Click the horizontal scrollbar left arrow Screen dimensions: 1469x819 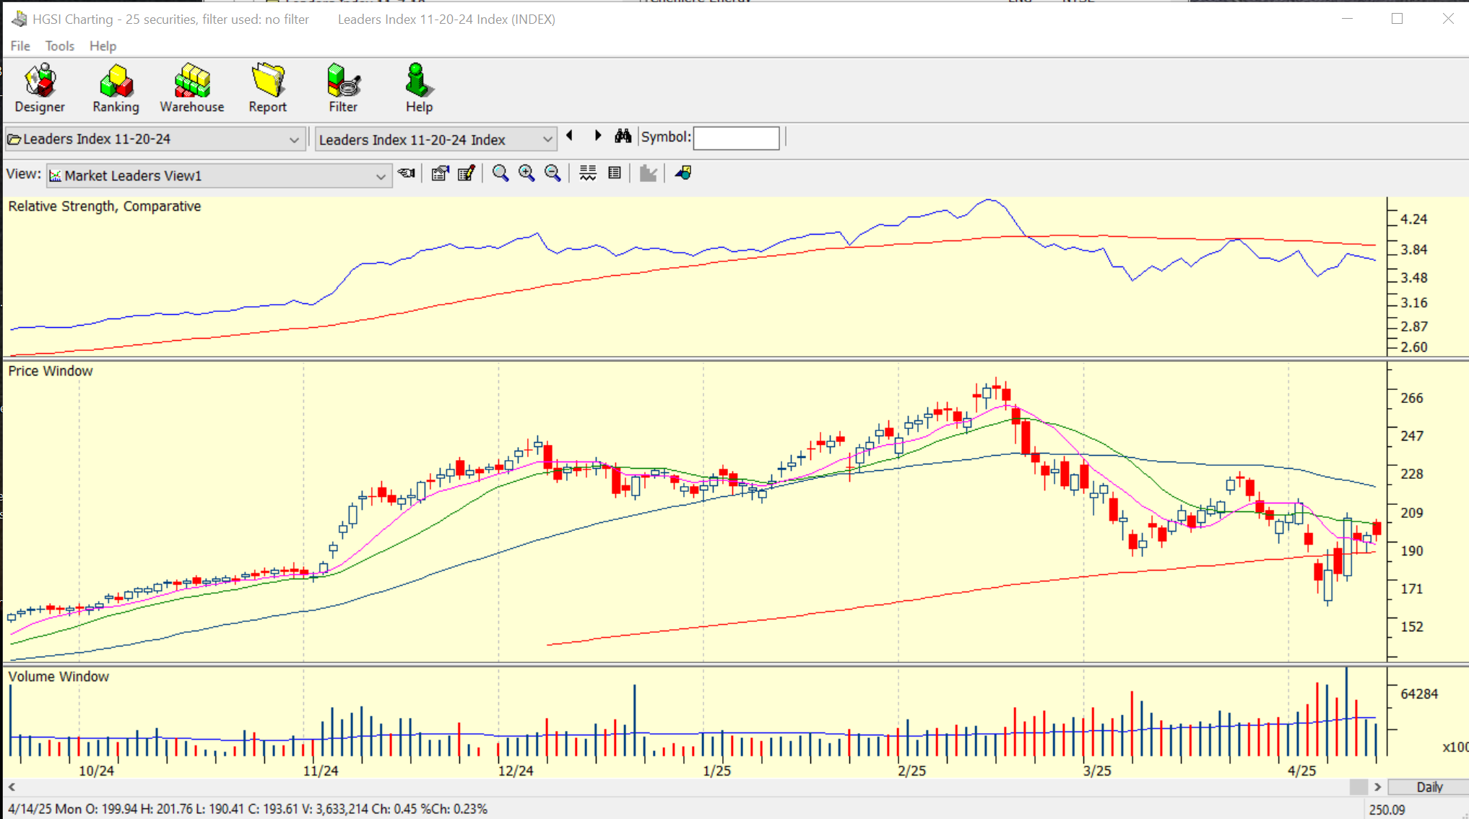point(12,787)
